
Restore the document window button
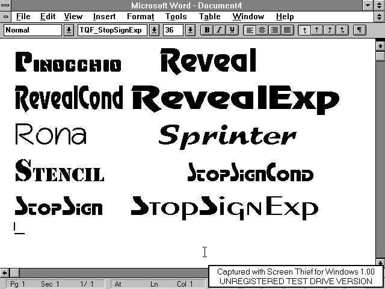[380, 16]
